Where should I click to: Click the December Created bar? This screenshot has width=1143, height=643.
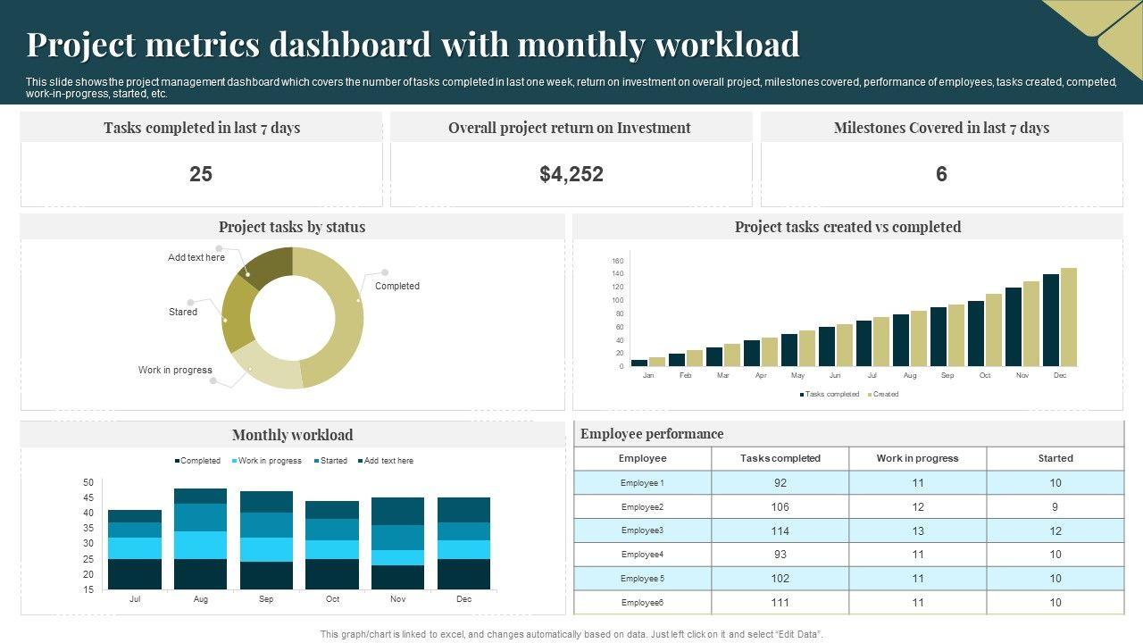click(x=1068, y=317)
